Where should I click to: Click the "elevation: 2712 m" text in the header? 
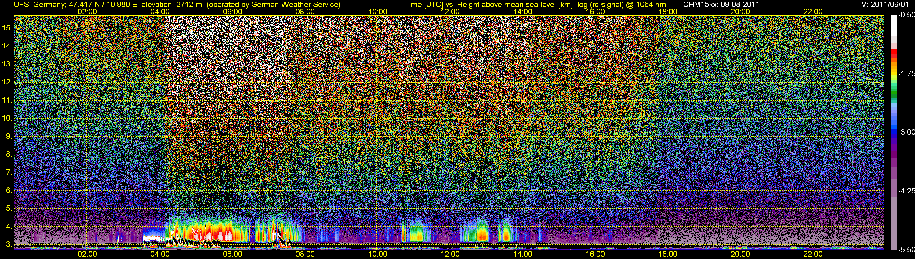pyautogui.click(x=171, y=5)
